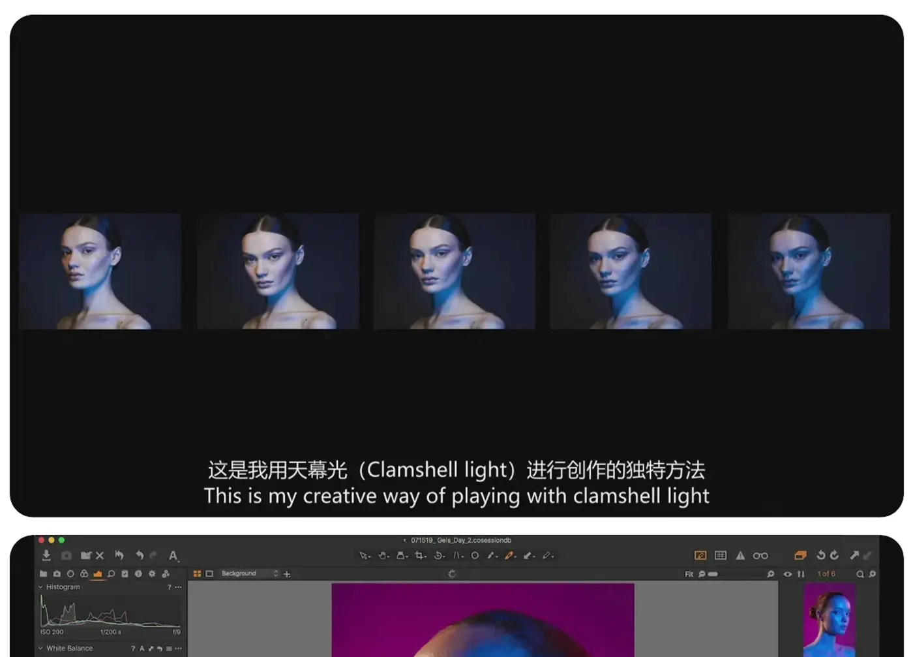Image resolution: width=913 pixels, height=657 pixels.
Task: Open Histogram panel ellipsis menu
Action: tap(179, 587)
